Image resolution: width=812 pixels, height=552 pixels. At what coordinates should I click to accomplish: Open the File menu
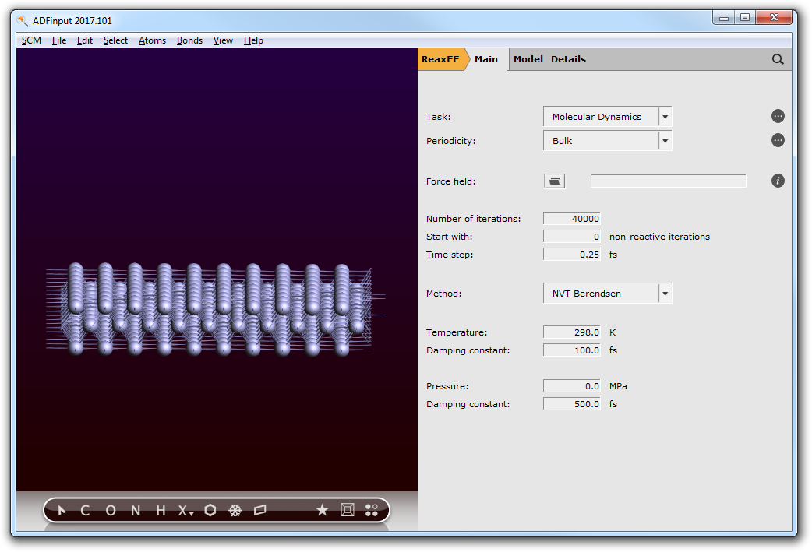coord(59,40)
